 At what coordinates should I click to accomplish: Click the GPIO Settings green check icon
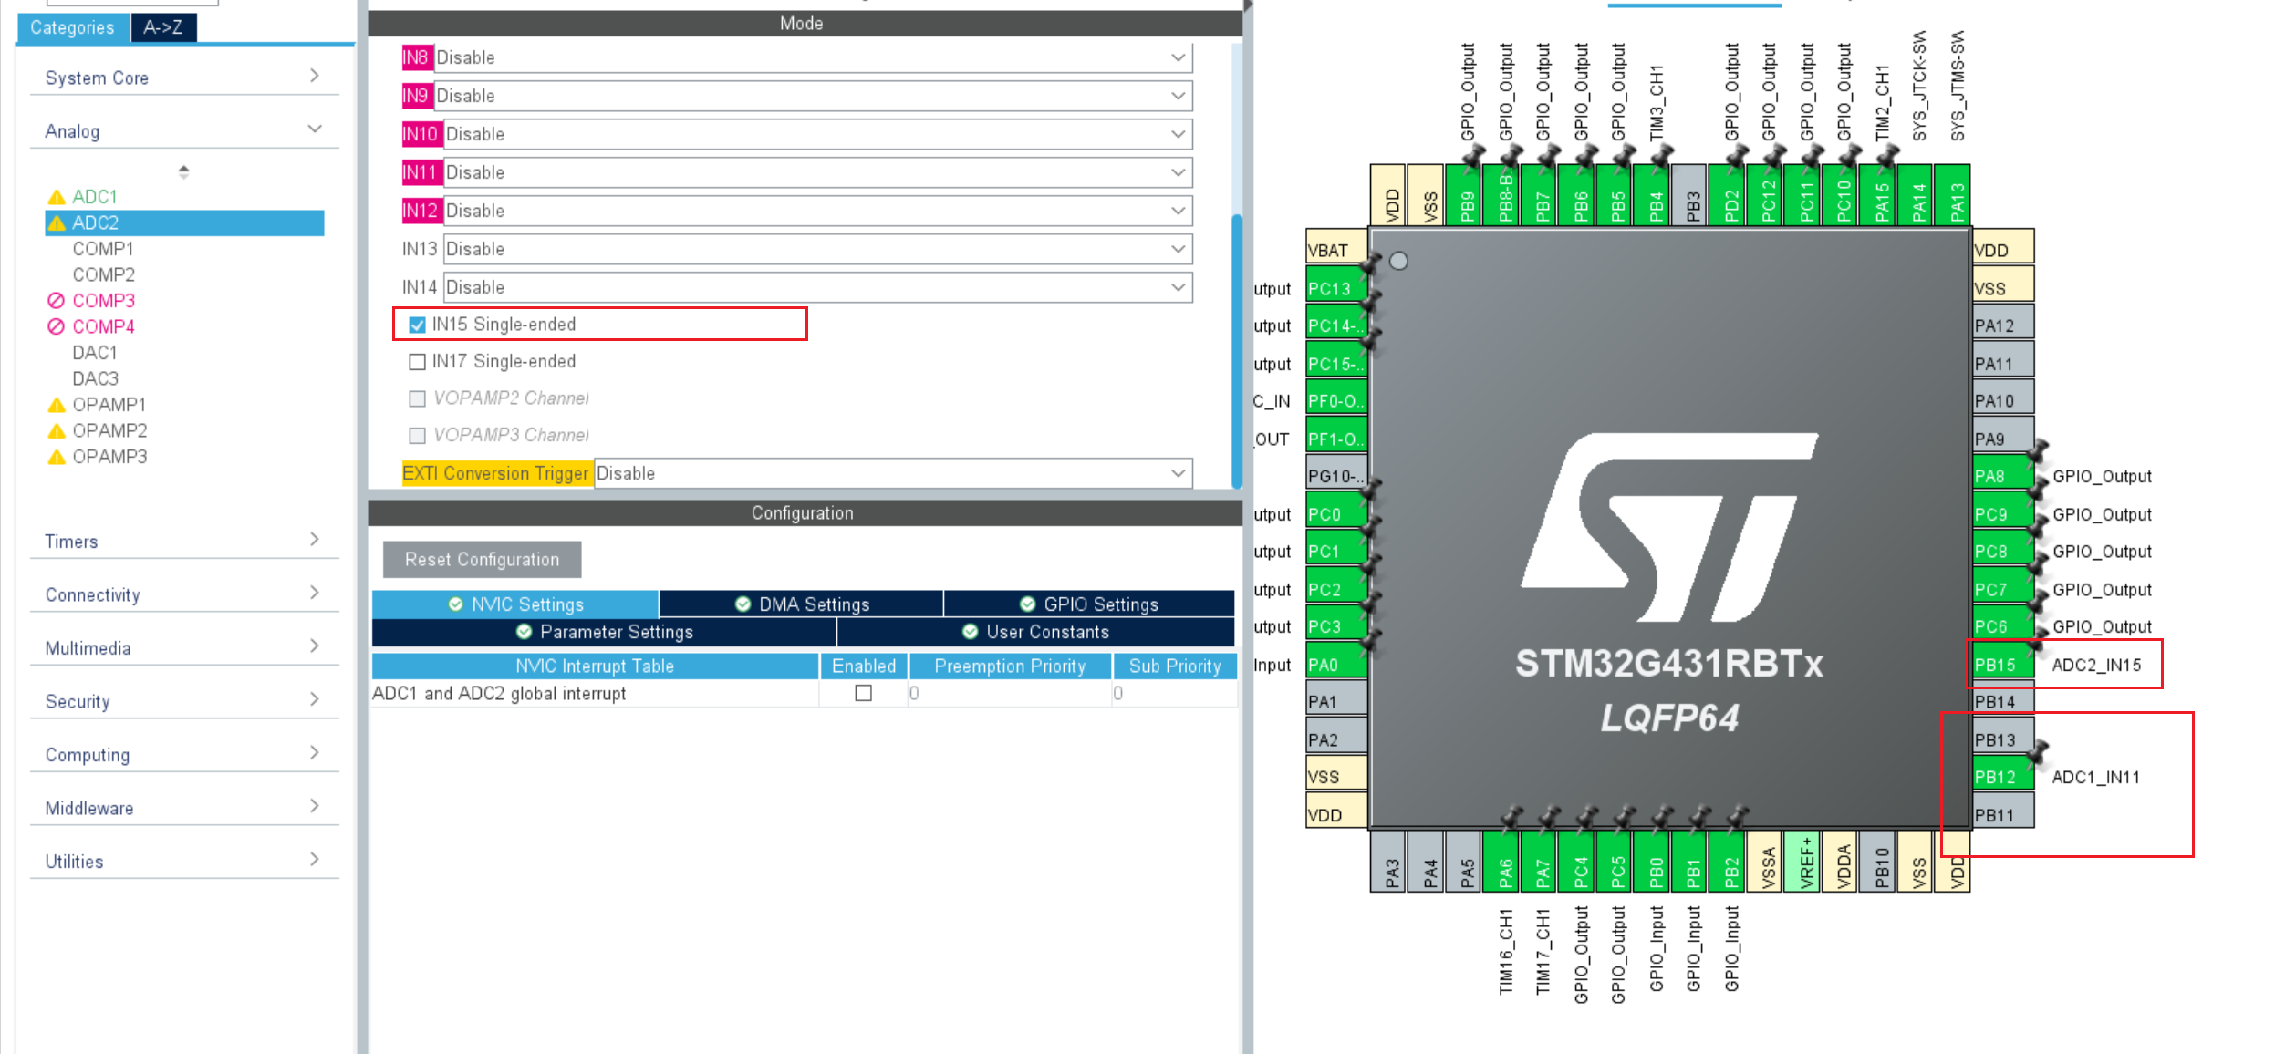[x=1027, y=604]
